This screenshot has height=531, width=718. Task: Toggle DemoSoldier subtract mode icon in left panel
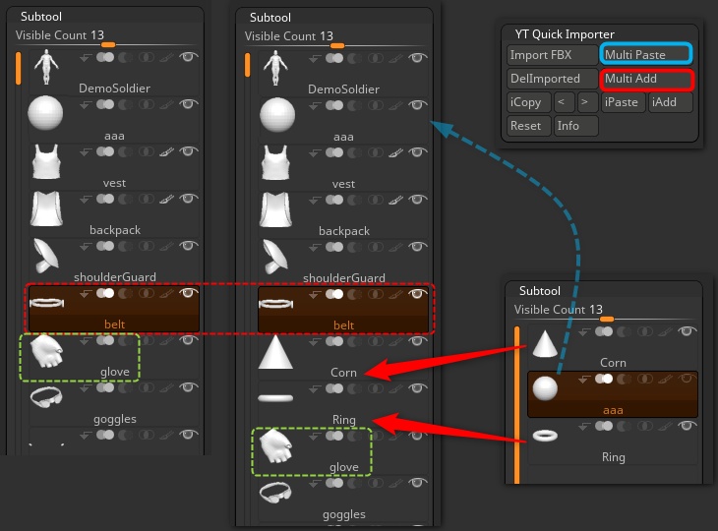[x=126, y=57]
